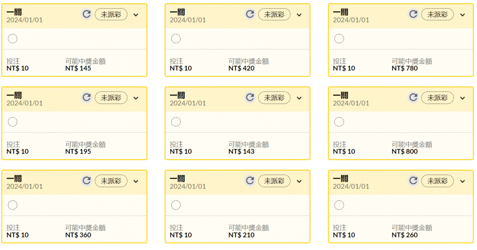Viewport: 477px width, 250px height.
Task: Refresh the bet card showing NT$ 195
Action: pyautogui.click(x=87, y=97)
